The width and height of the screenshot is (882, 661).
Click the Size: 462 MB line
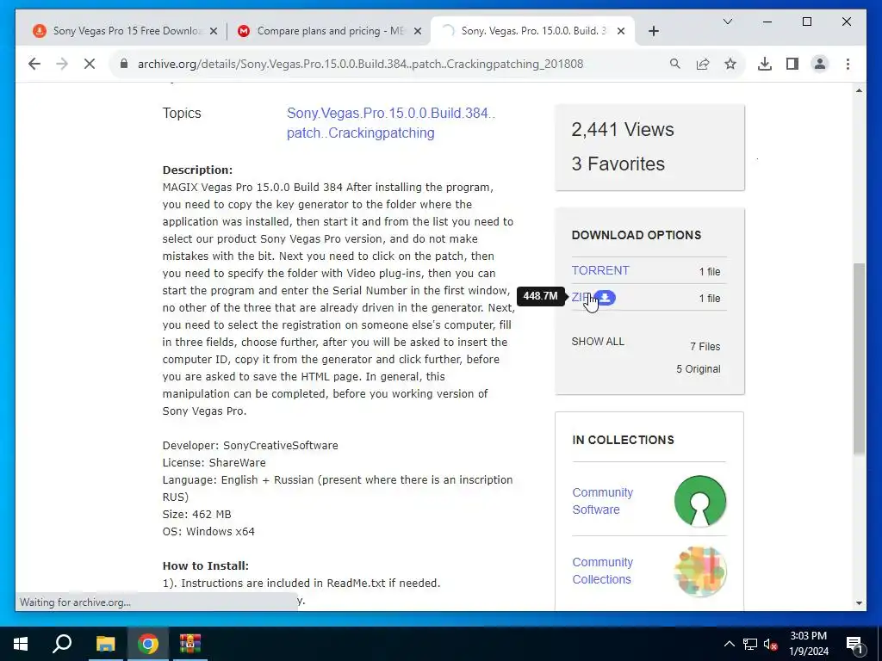pos(197,515)
